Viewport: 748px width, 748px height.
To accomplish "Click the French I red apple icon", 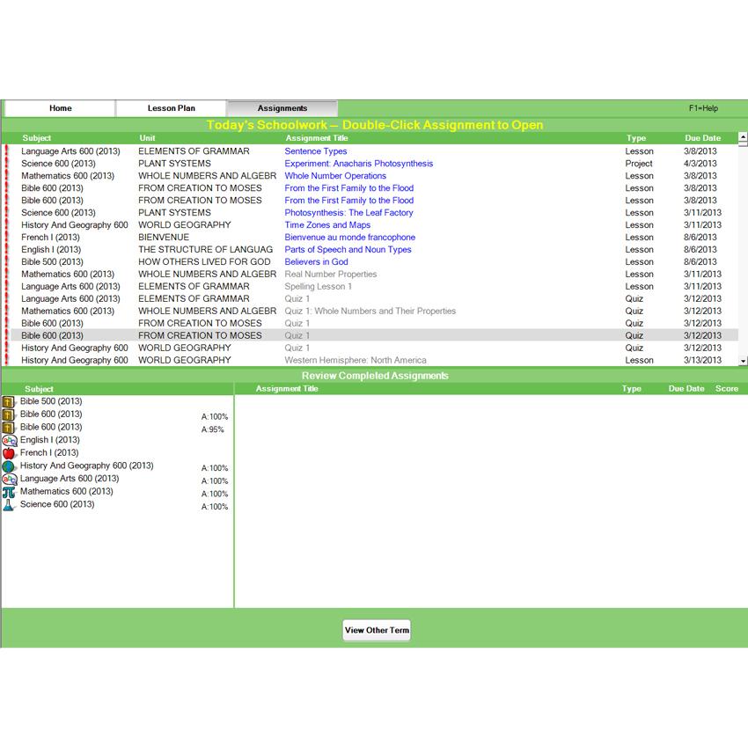I will [x=9, y=453].
